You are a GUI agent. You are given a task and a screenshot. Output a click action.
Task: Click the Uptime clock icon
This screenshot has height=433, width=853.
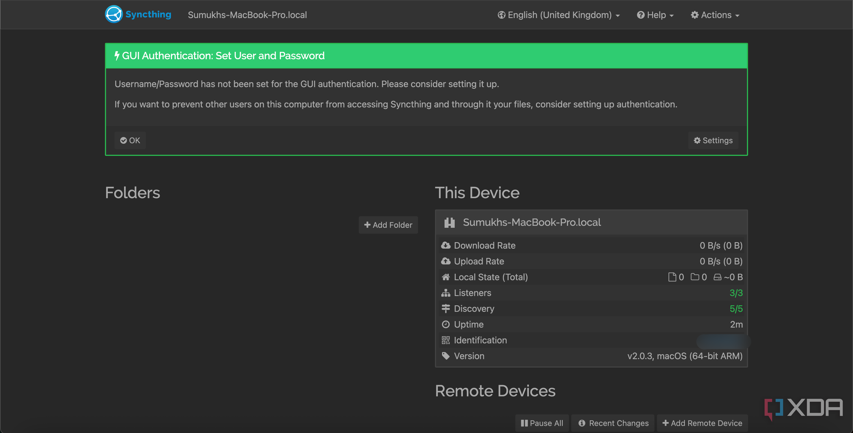pyautogui.click(x=446, y=324)
